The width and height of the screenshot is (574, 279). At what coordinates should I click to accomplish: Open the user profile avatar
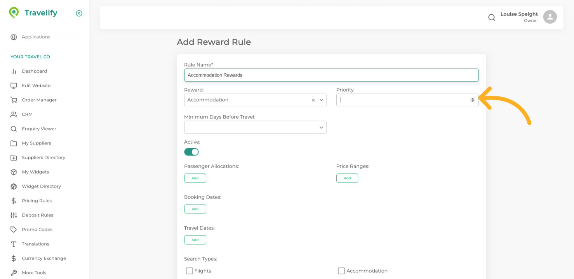pyautogui.click(x=549, y=17)
